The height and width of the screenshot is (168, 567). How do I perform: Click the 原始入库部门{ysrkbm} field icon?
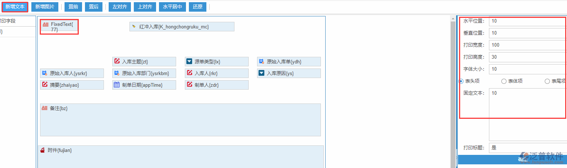tap(117, 73)
